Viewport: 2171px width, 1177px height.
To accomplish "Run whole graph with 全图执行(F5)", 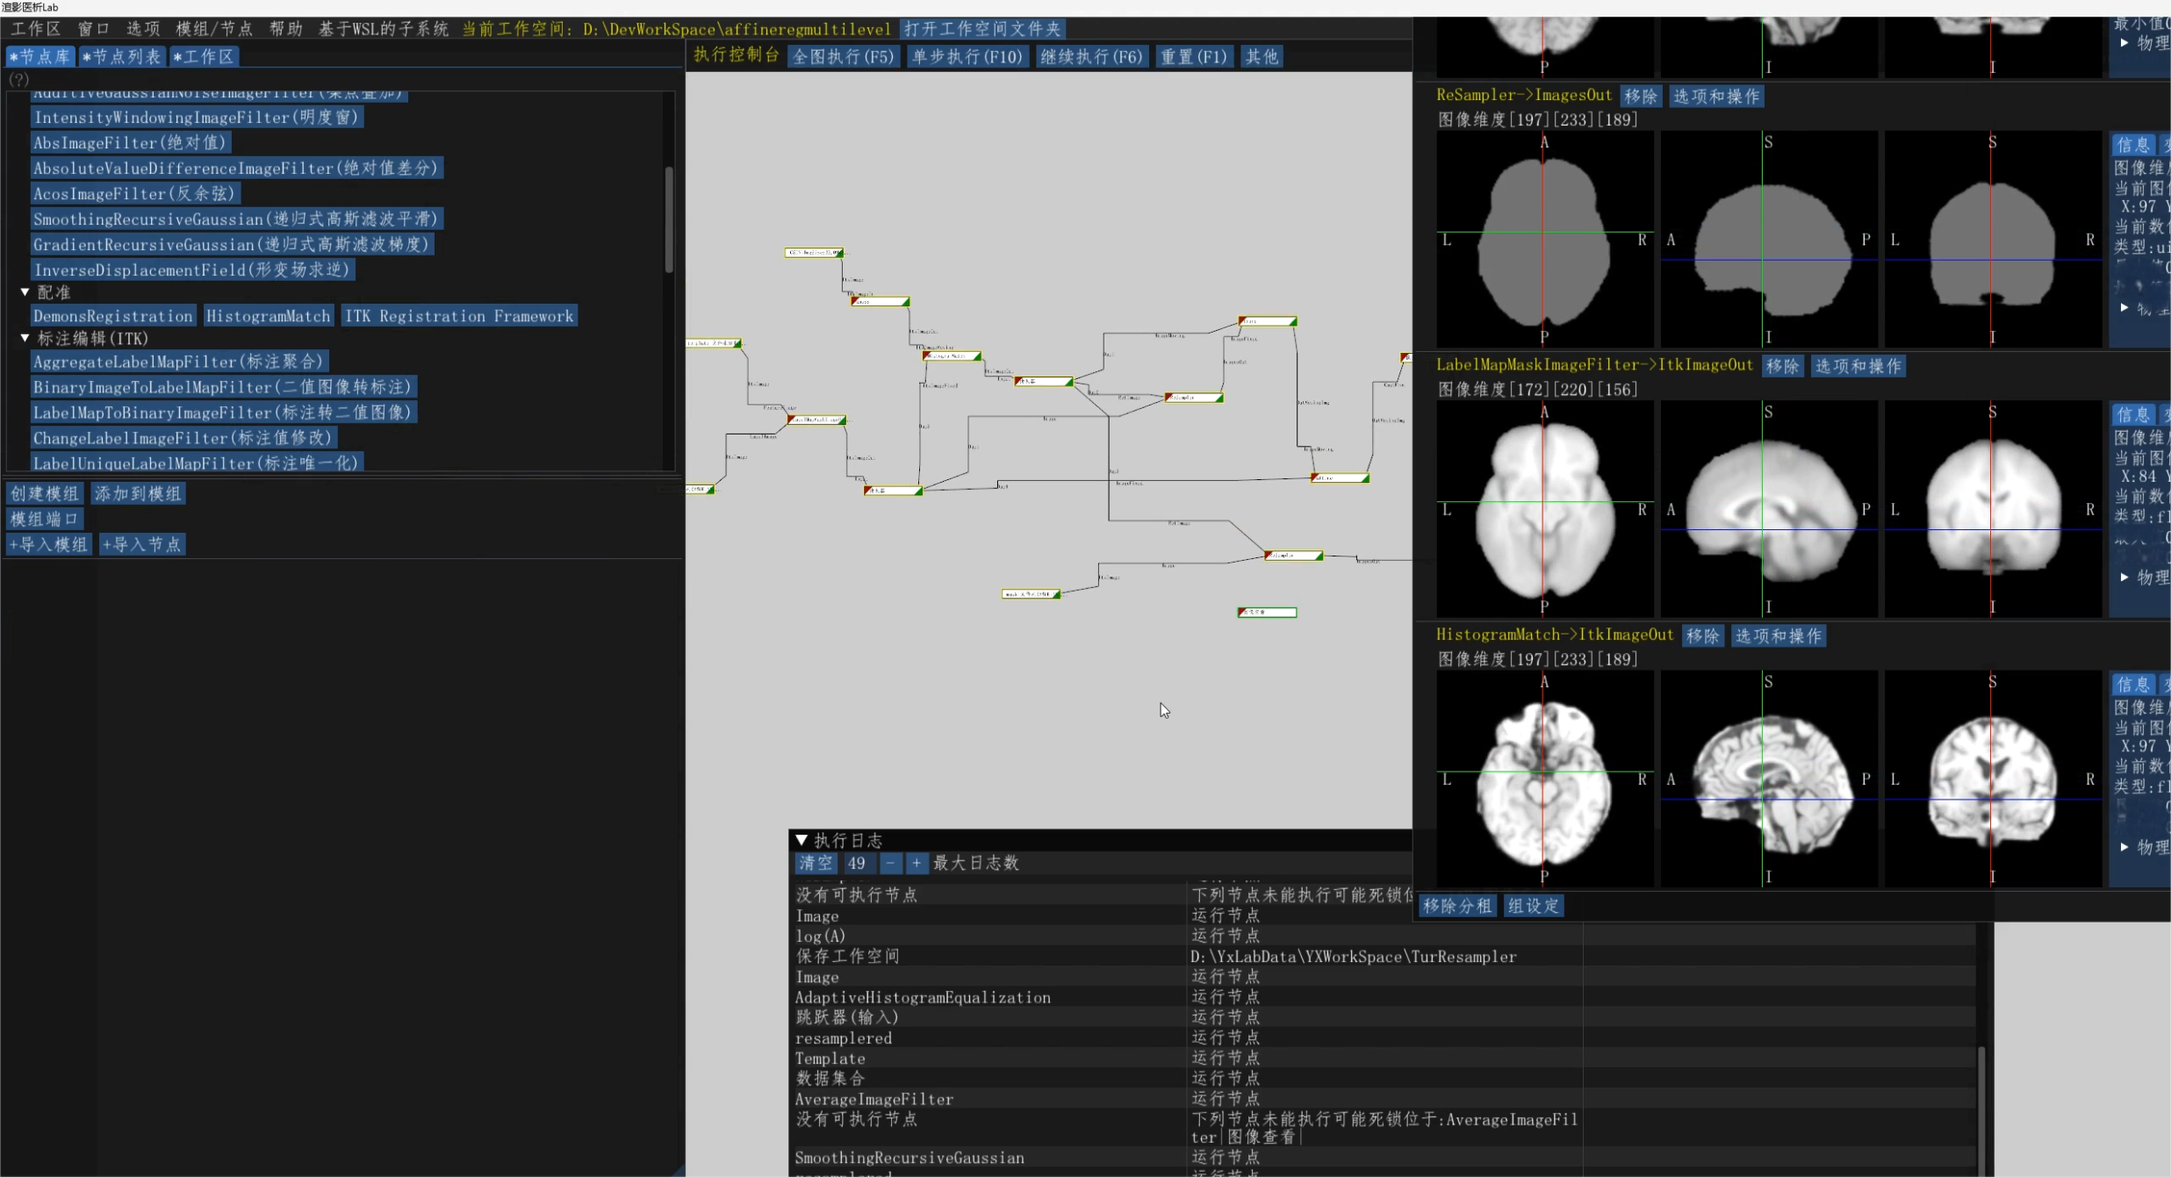I will click(x=843, y=57).
